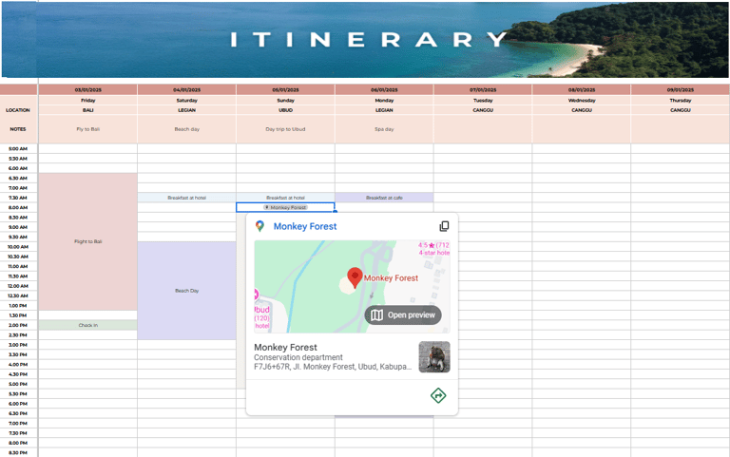The image size is (730, 457).
Task: Click the Flight to Bali block
Action: click(x=88, y=241)
